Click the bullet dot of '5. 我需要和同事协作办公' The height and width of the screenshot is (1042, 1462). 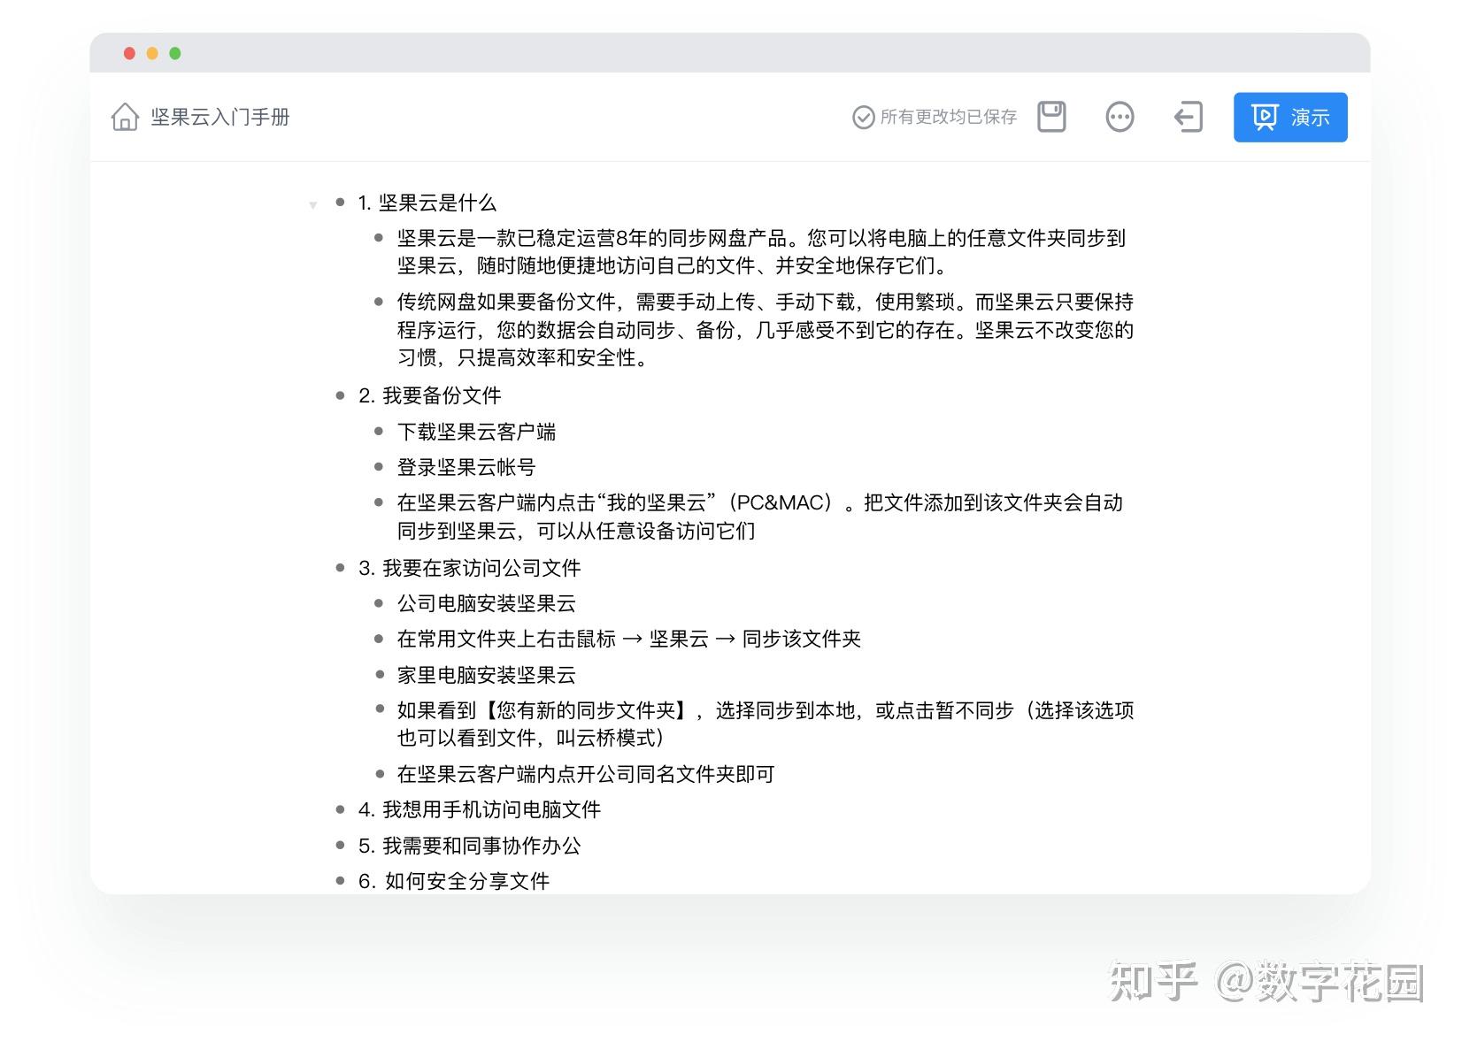(339, 845)
